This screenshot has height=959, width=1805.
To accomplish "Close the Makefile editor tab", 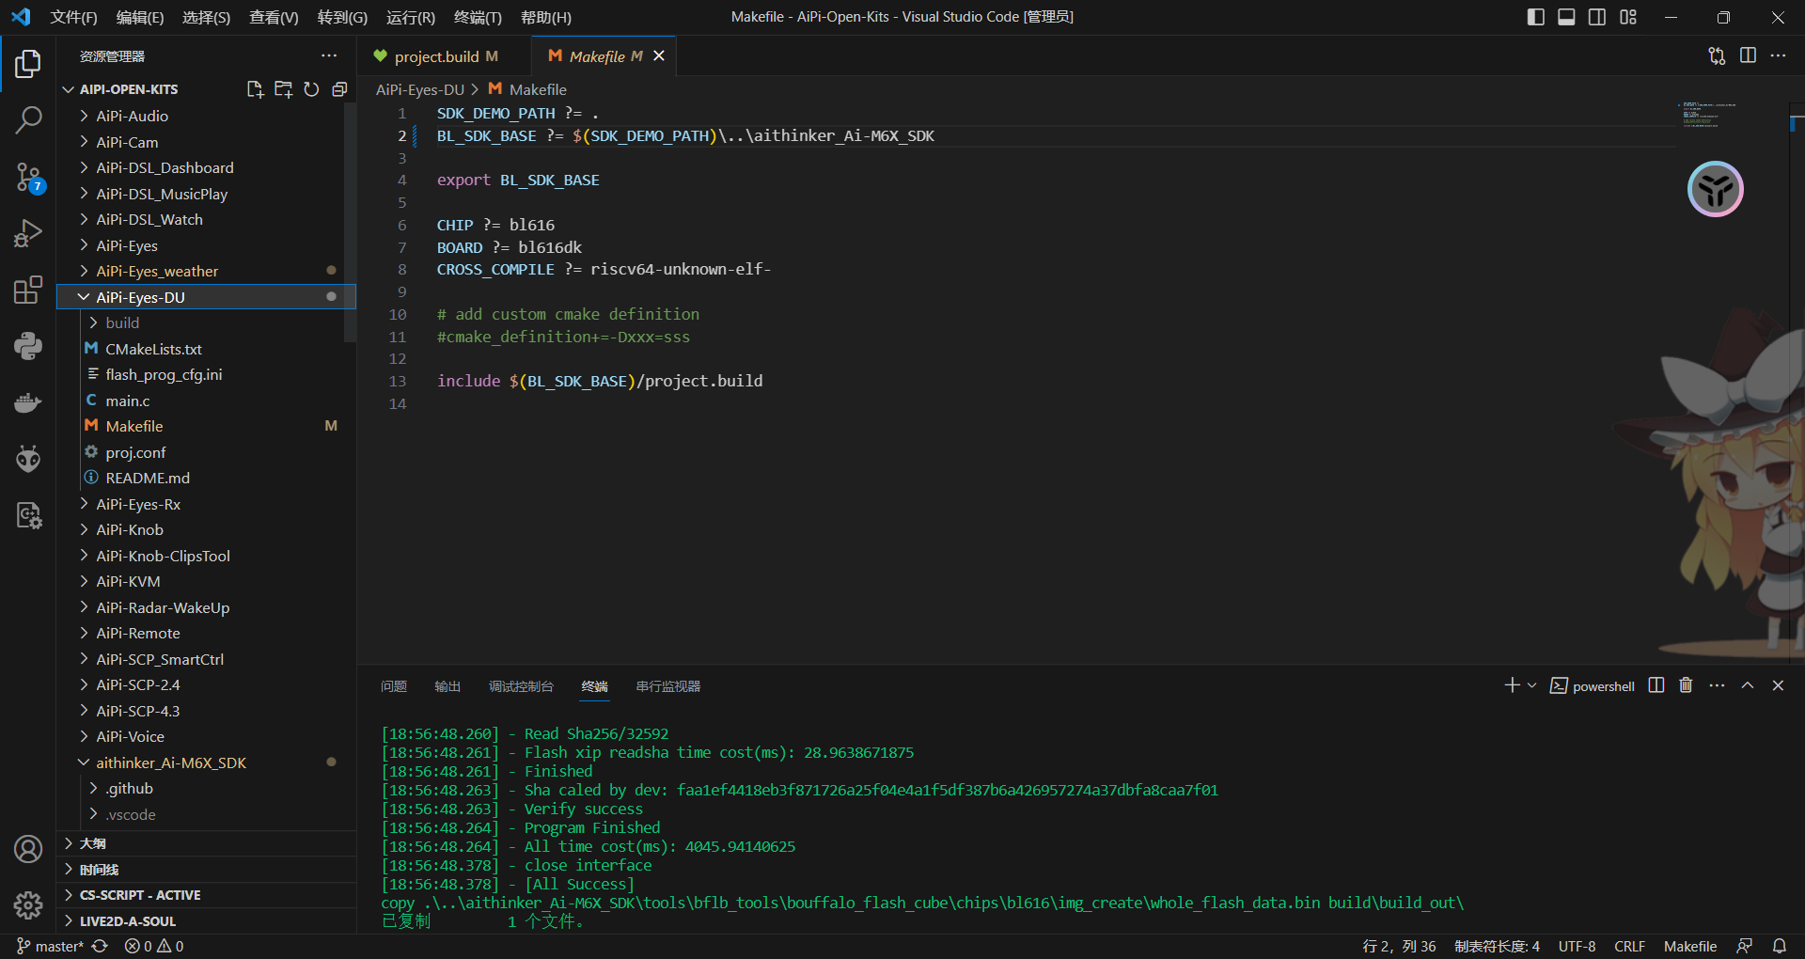I will tap(659, 56).
